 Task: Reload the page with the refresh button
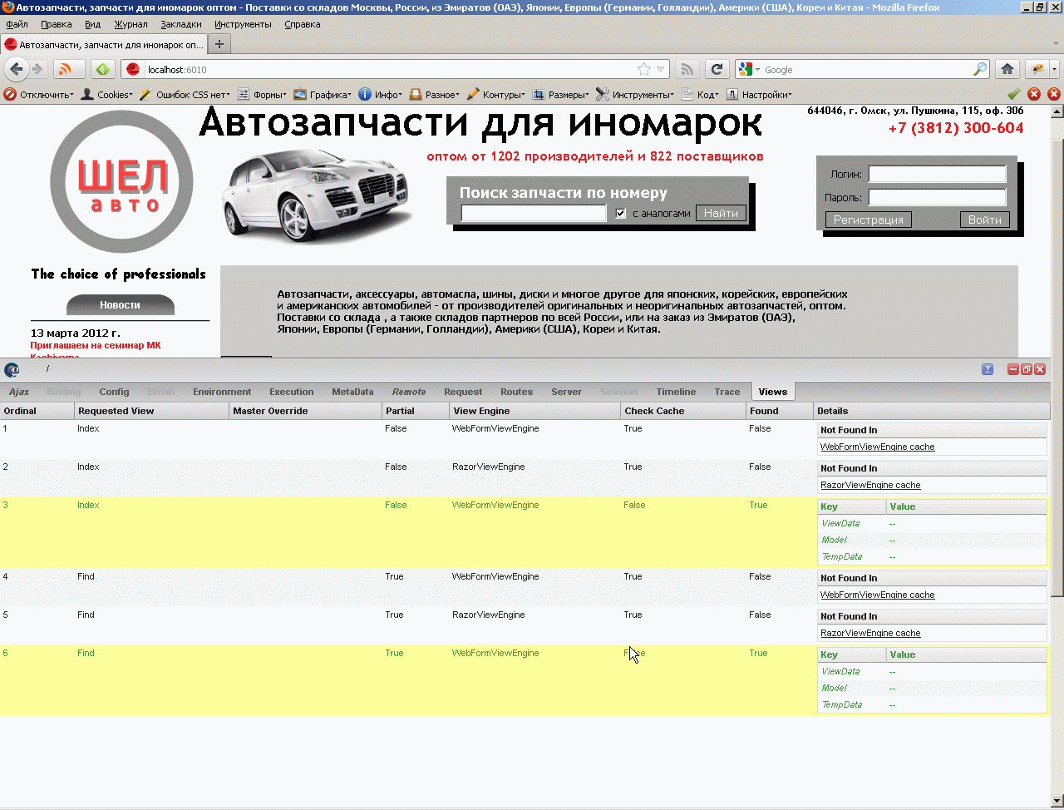click(x=717, y=70)
